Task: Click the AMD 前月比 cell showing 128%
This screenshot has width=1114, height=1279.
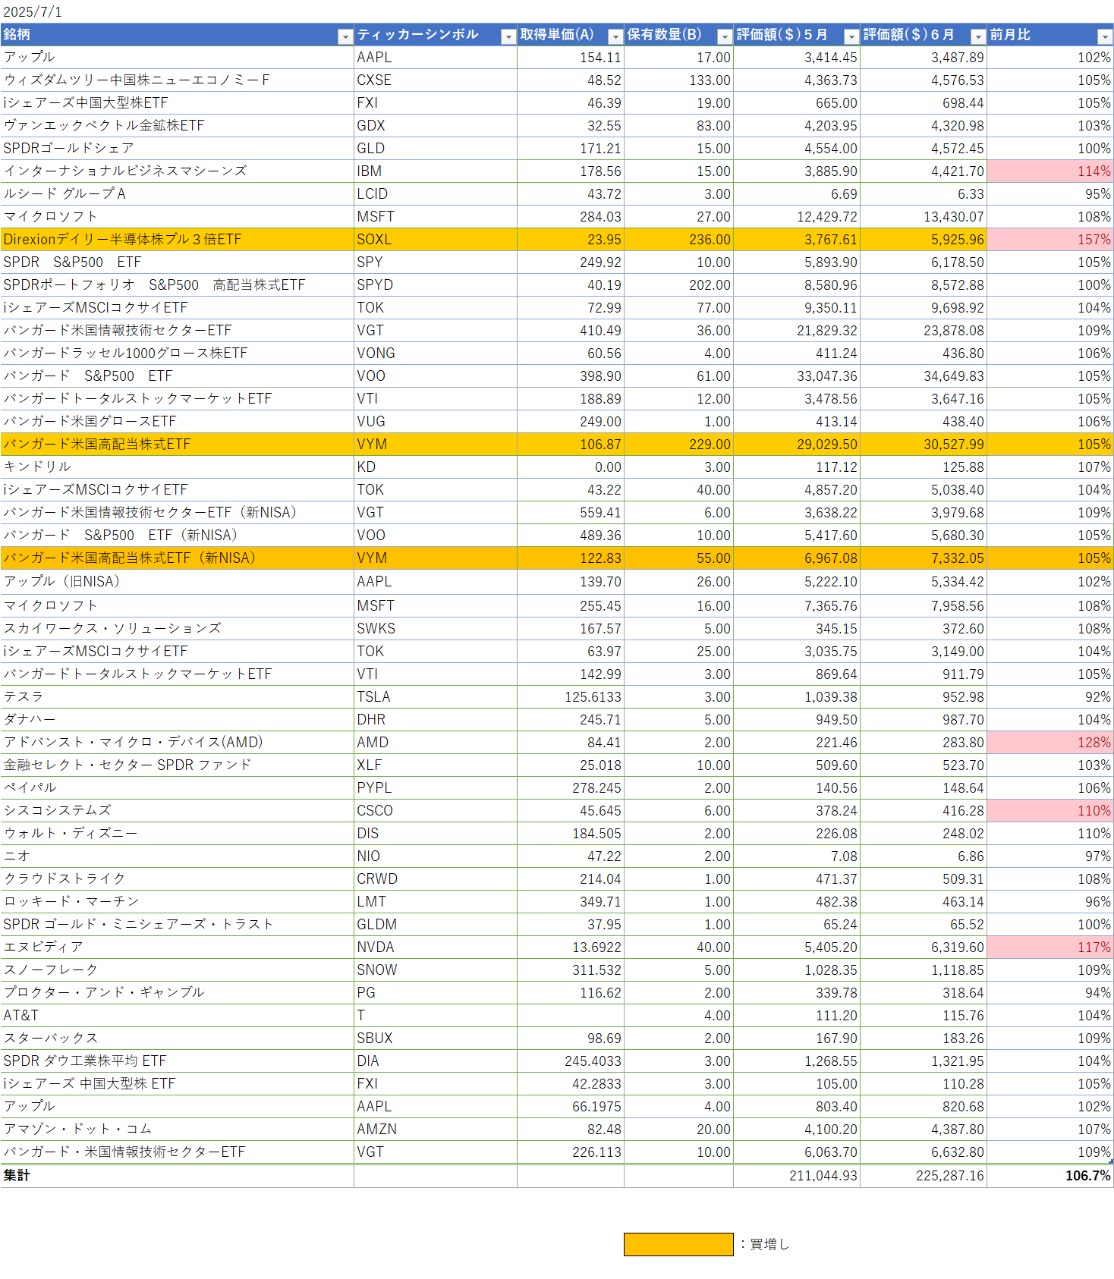Action: pyautogui.click(x=1050, y=743)
